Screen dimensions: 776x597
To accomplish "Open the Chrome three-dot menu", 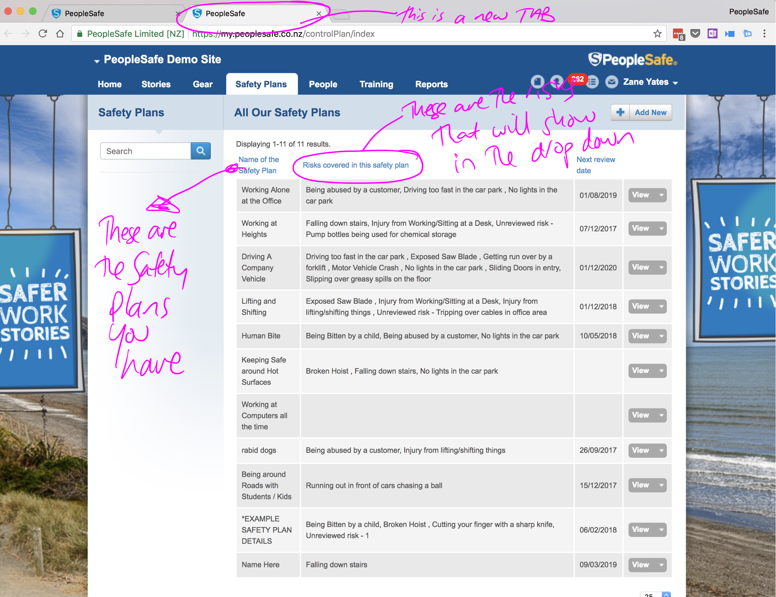I will (x=764, y=34).
